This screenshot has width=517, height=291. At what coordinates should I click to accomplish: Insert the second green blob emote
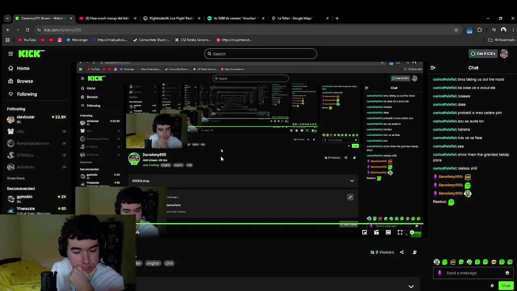[x=445, y=262]
